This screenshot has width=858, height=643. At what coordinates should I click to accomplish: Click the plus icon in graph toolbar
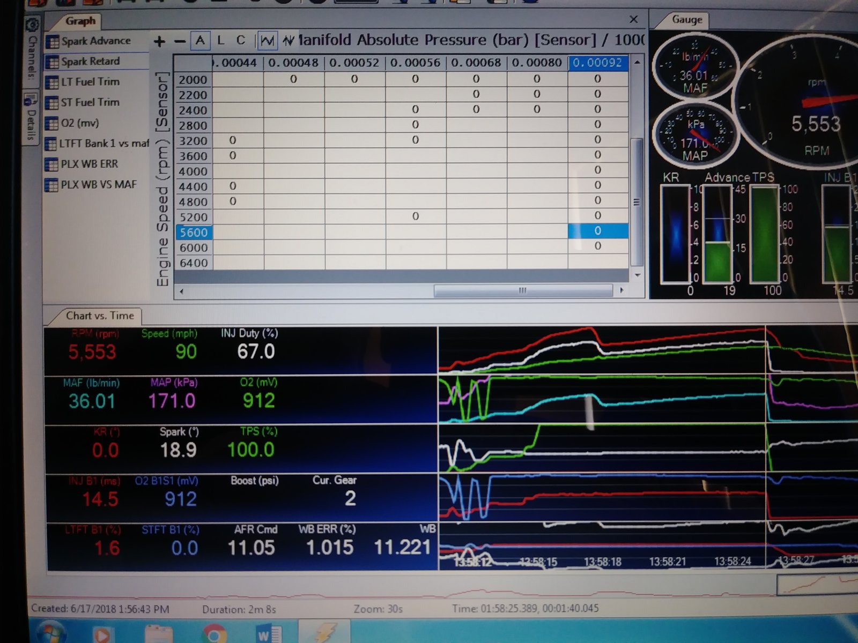coord(159,41)
